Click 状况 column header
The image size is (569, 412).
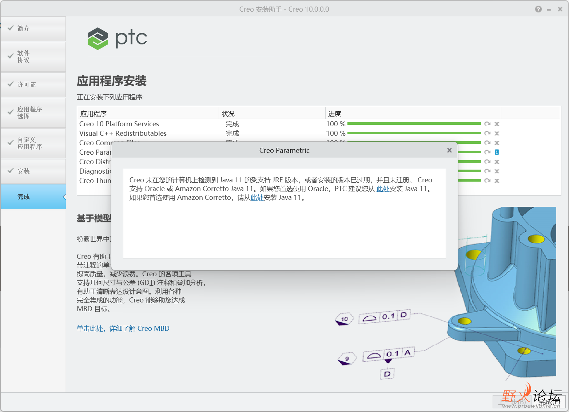click(x=272, y=114)
